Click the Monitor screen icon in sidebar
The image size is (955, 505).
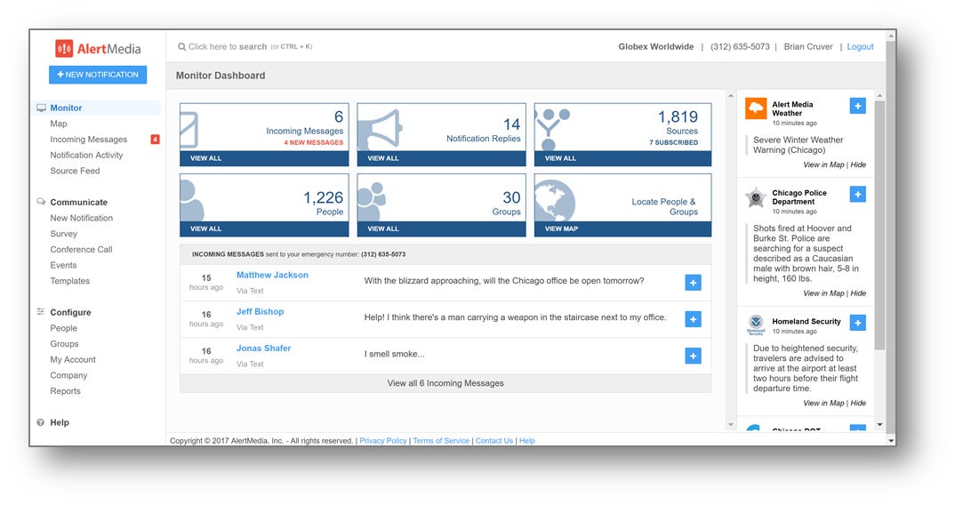(42, 108)
